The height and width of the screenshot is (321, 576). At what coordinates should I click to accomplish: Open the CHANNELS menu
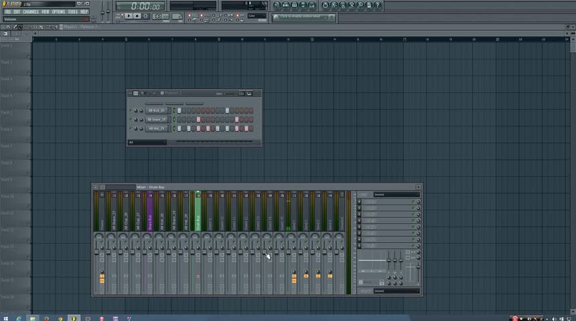[x=31, y=11]
